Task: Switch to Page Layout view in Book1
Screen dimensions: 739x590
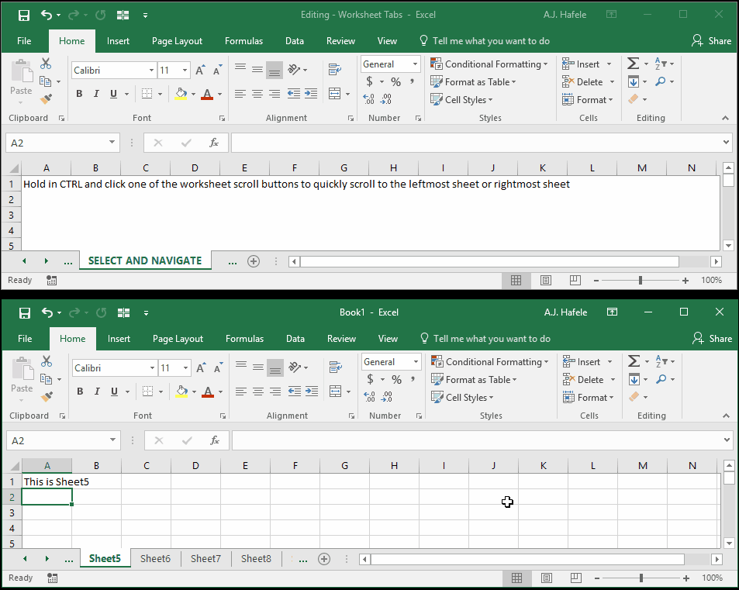Action: [x=547, y=578]
